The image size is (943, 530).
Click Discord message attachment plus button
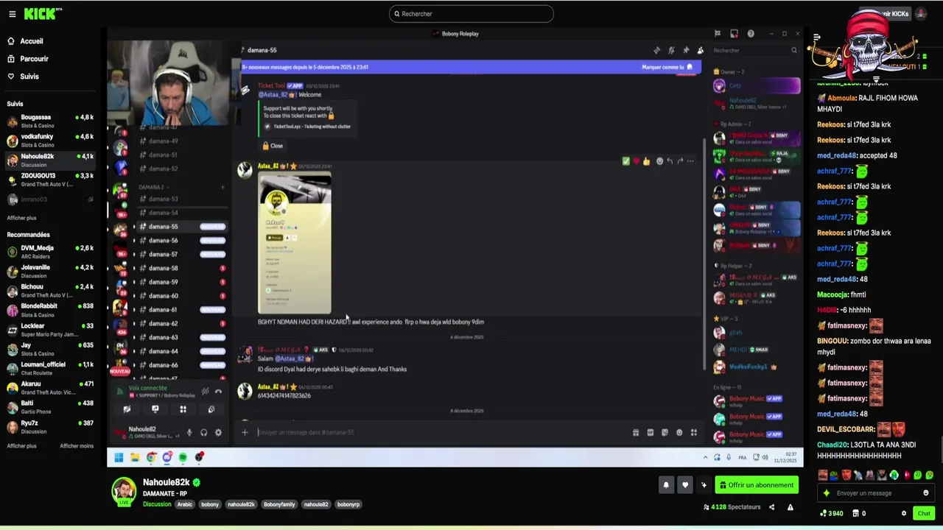(x=245, y=432)
